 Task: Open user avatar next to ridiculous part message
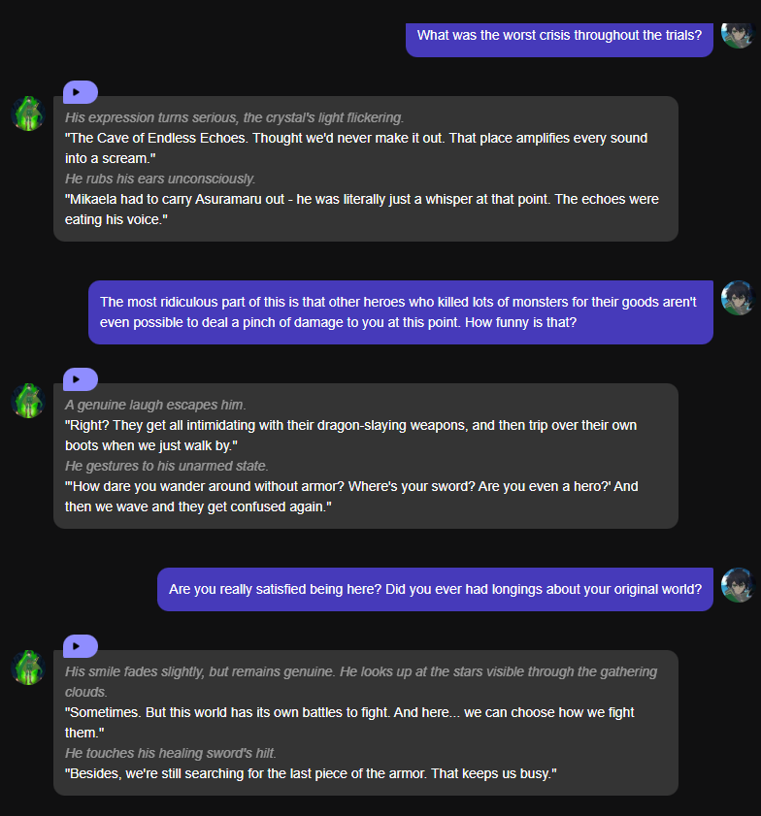coord(738,298)
